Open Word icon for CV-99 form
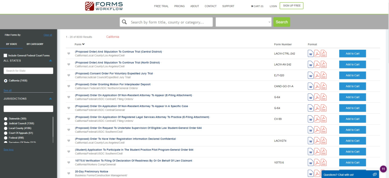This screenshot has width=389, height=178. tap(311, 119)
